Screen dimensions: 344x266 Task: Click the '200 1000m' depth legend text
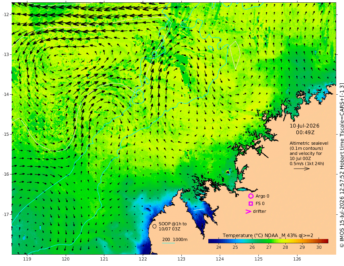click(175, 239)
